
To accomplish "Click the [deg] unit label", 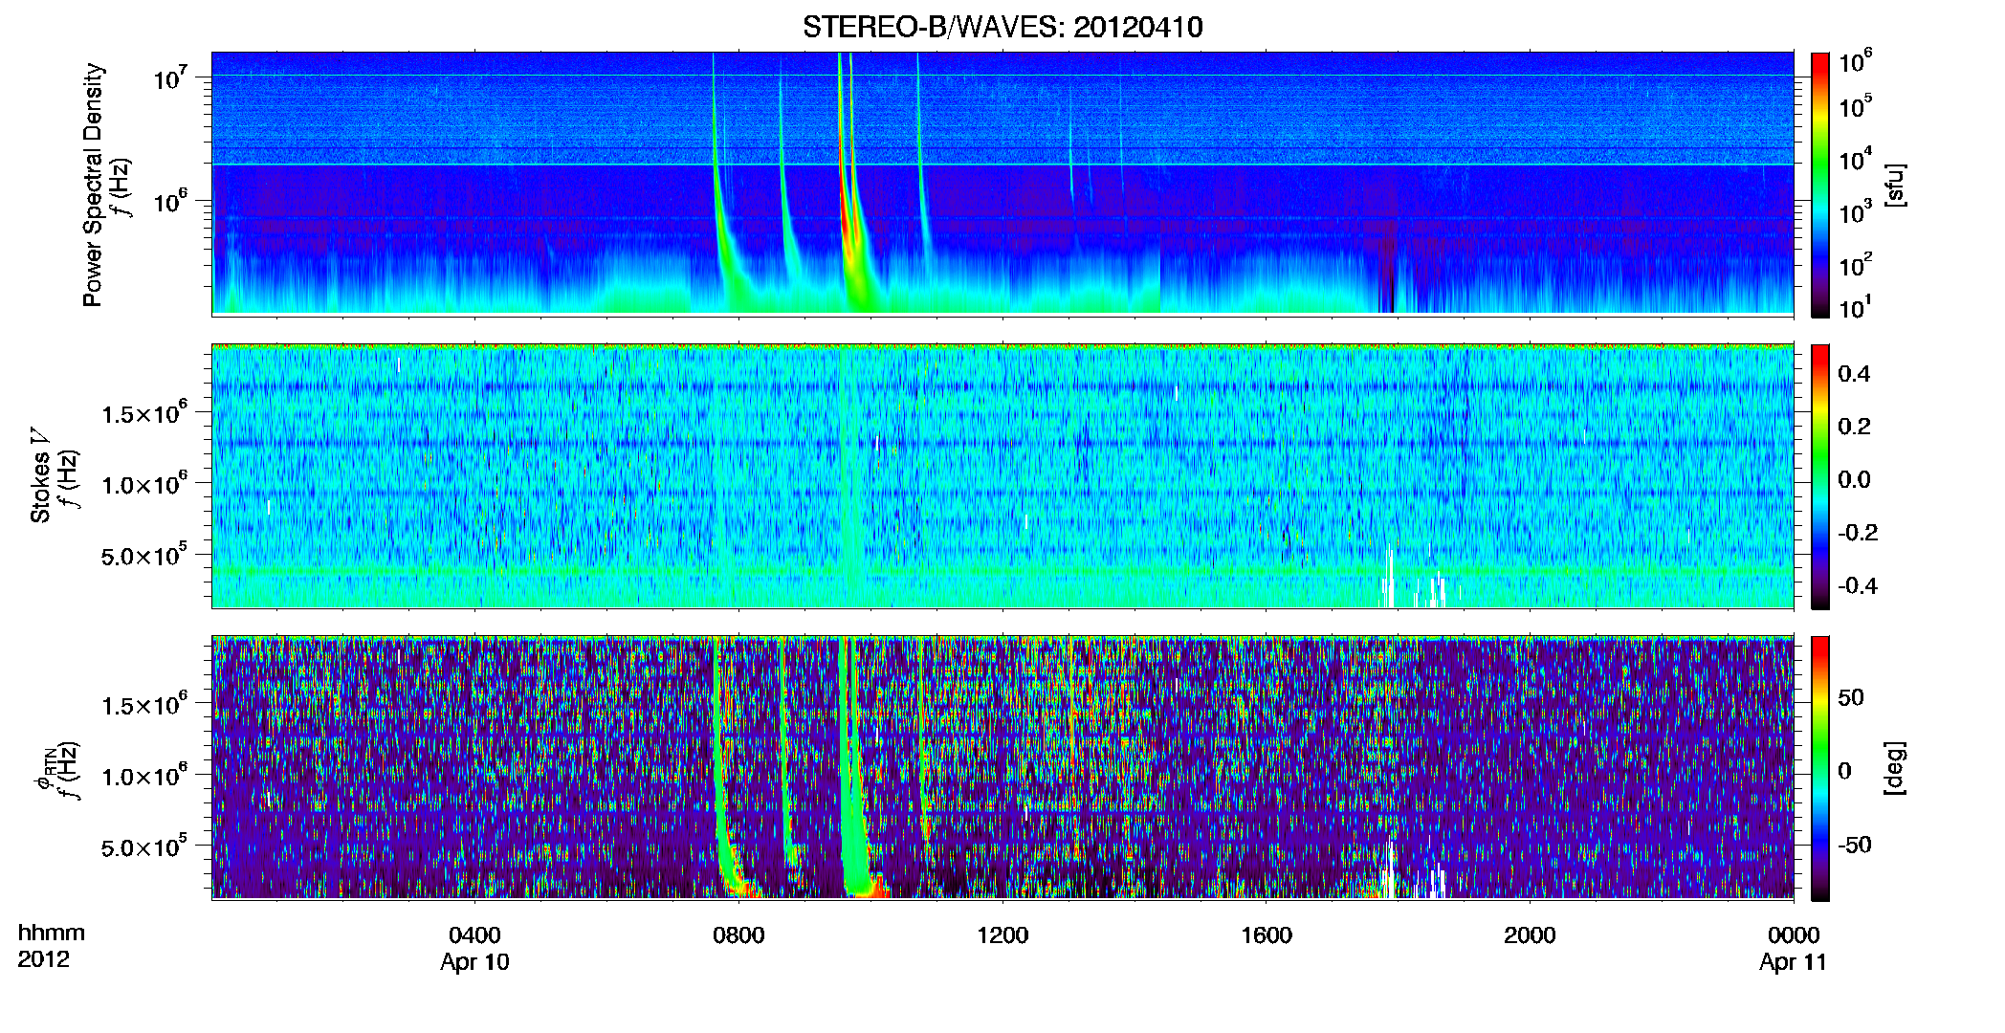I will [1896, 768].
